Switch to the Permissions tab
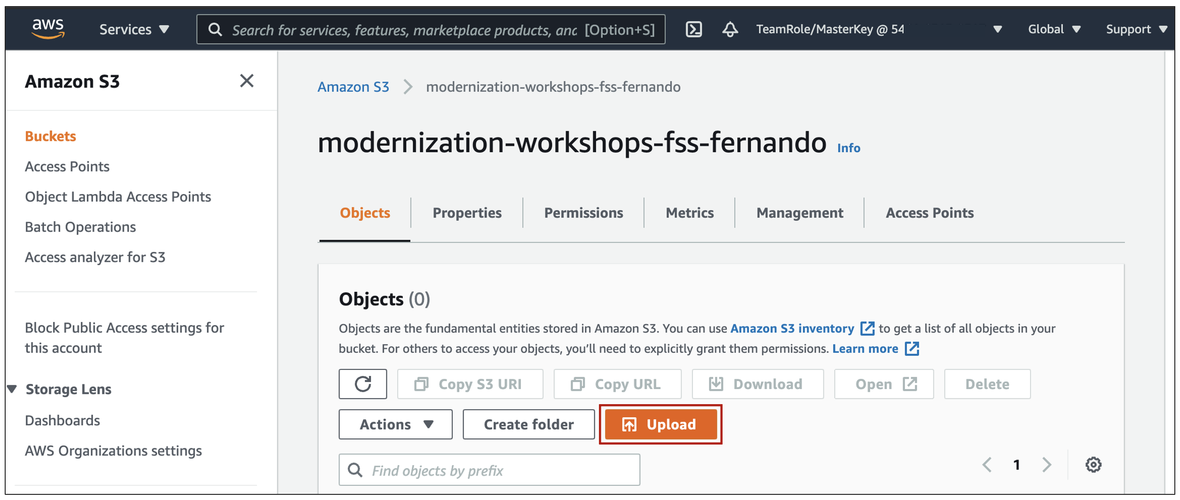Image resolution: width=1180 pixels, height=500 pixels. (583, 213)
